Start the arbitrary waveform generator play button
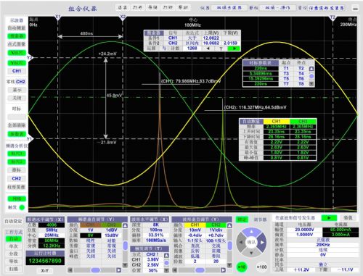The image size is (363, 276). (x=329, y=218)
